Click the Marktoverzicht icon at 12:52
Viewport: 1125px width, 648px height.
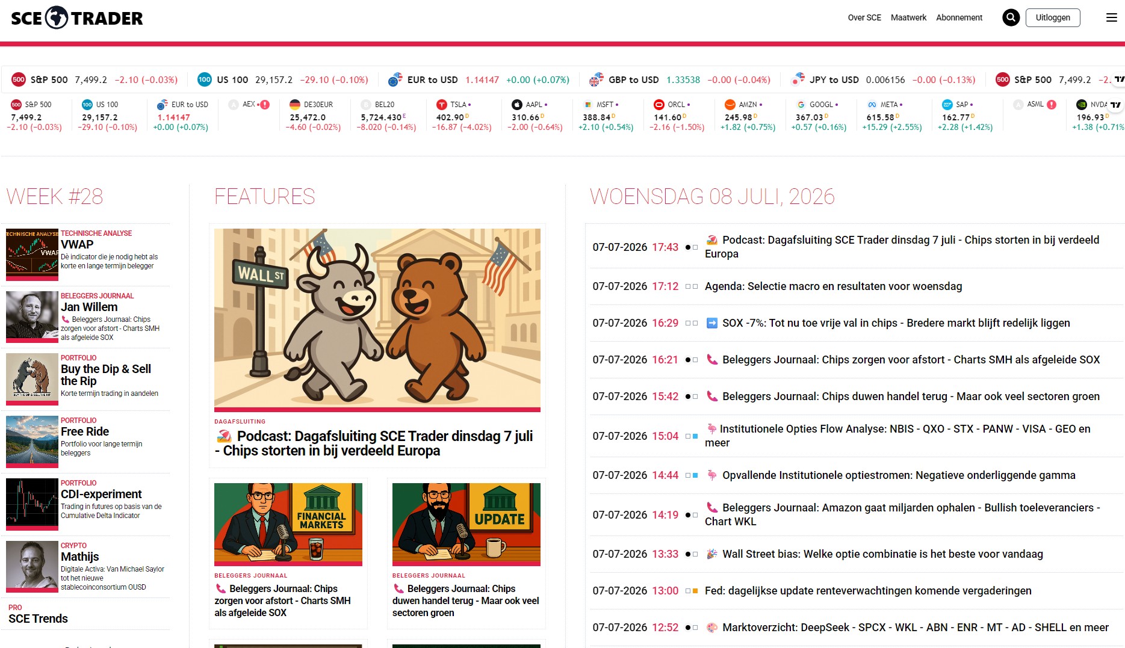(711, 628)
